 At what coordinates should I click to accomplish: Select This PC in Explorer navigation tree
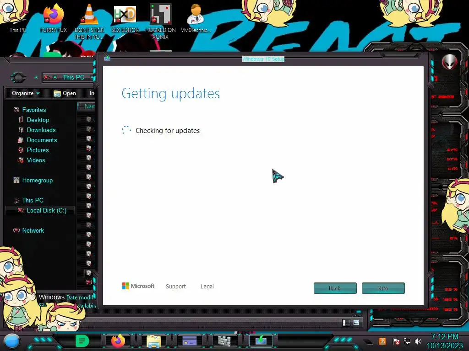tap(29, 200)
